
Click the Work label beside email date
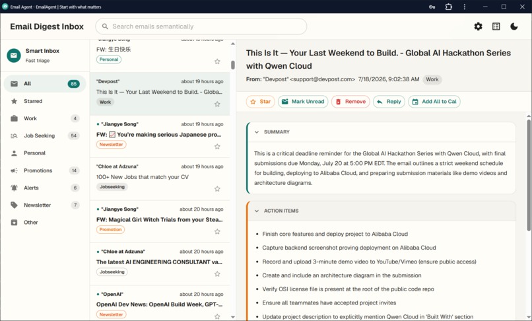pos(432,79)
